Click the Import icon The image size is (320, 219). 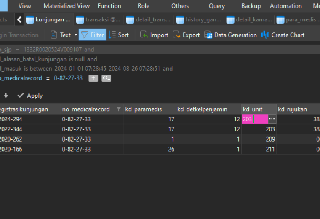pos(144,35)
